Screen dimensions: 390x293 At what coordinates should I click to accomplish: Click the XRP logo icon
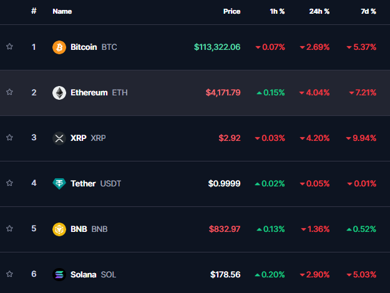pos(59,138)
